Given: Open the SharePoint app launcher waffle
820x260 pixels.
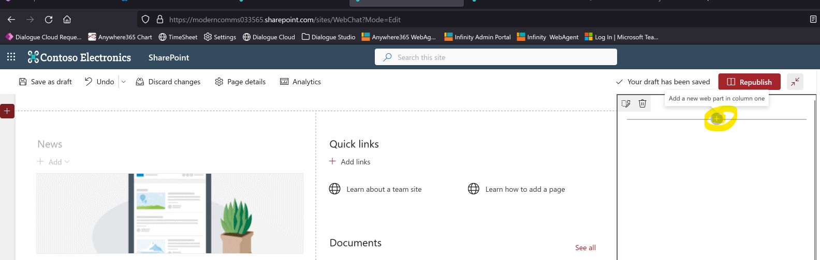Looking at the screenshot, I should pos(11,57).
